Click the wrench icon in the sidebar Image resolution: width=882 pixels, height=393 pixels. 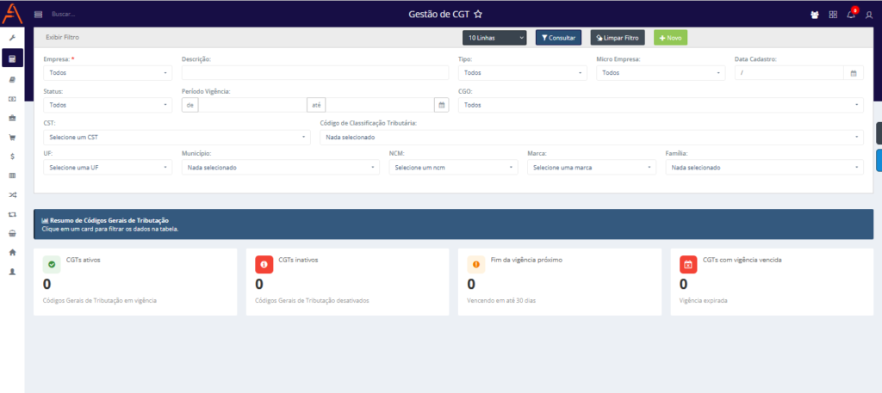pos(12,39)
